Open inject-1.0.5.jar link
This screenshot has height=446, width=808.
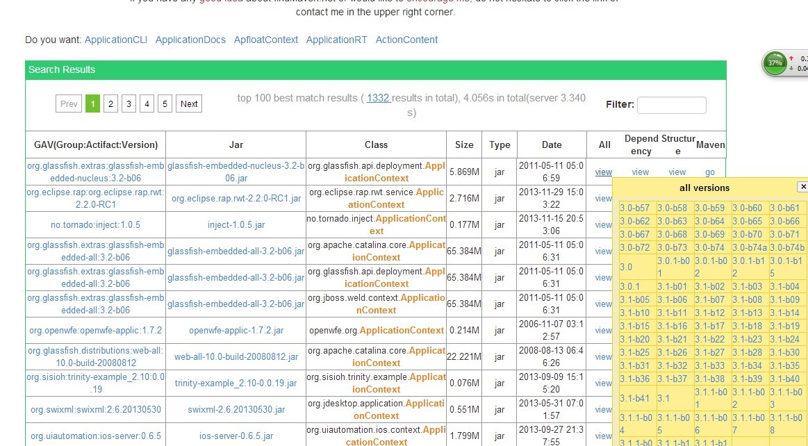click(236, 224)
